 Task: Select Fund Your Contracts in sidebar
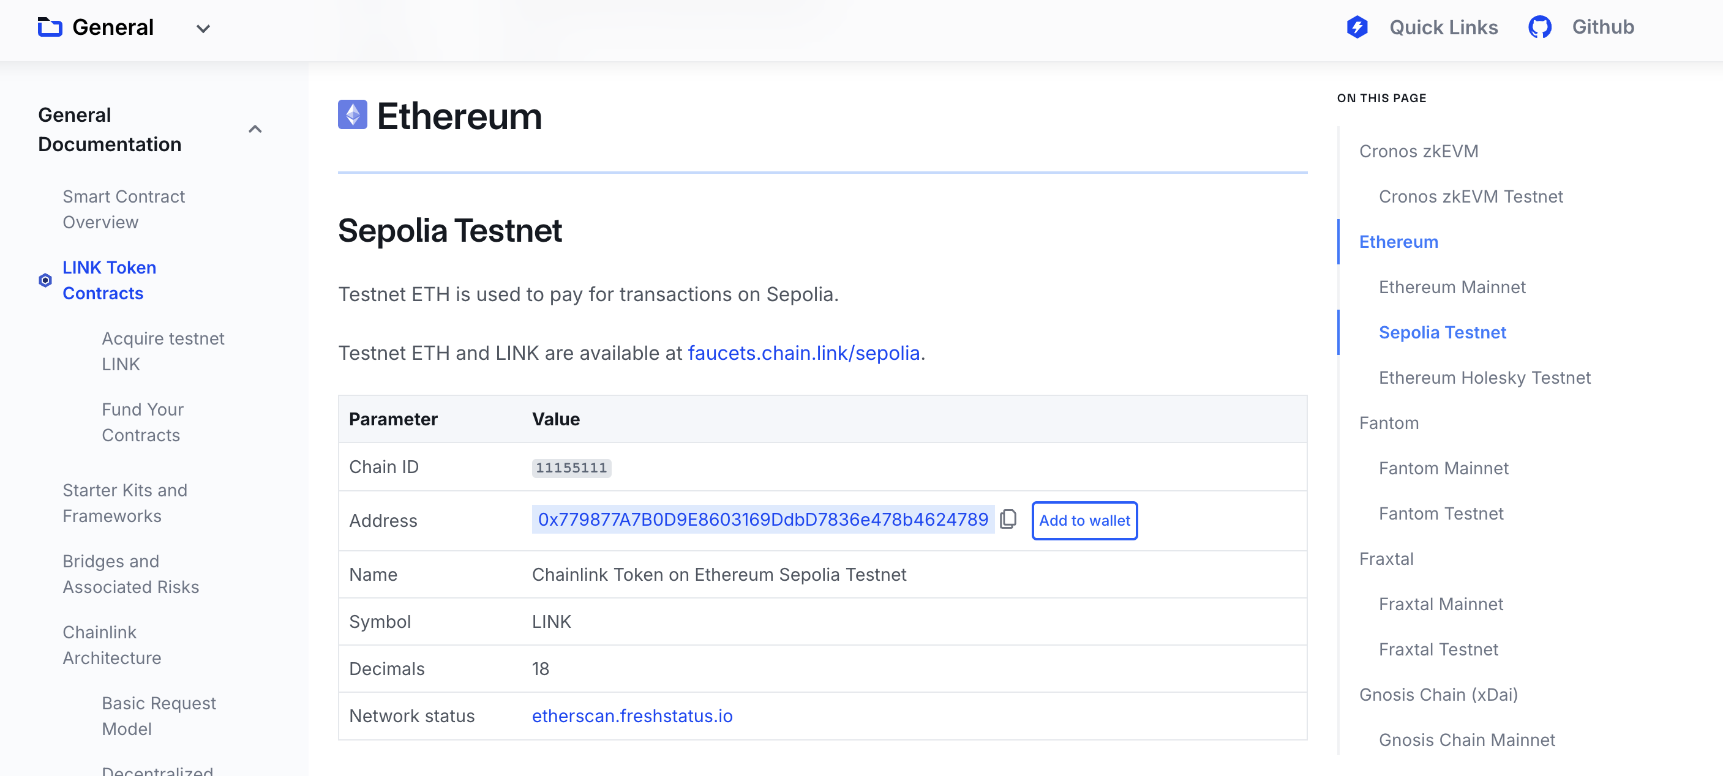tap(142, 422)
